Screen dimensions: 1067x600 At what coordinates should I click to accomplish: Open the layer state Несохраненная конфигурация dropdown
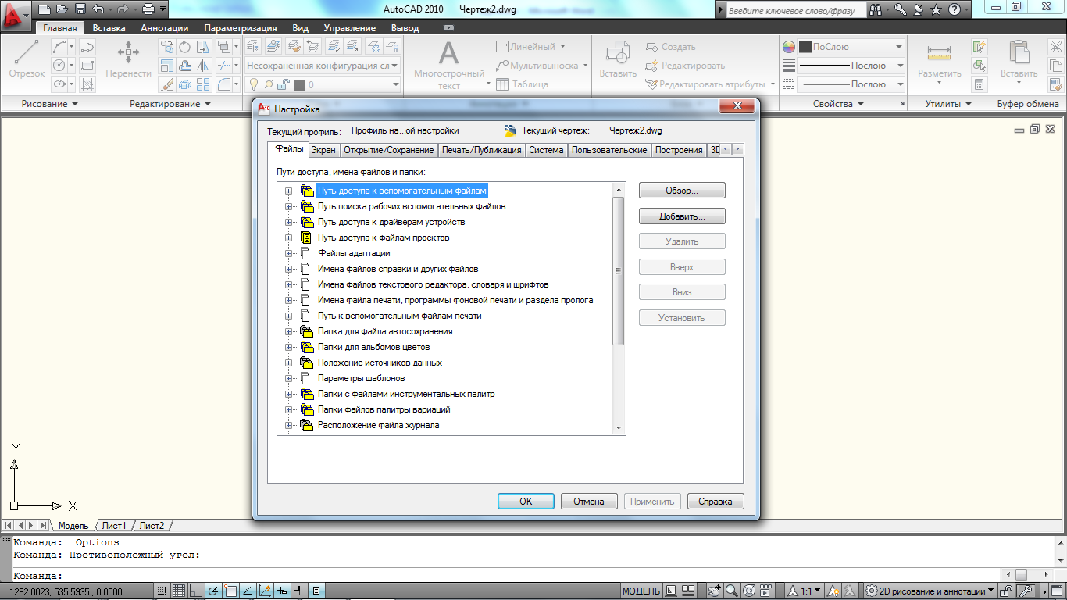pyautogui.click(x=323, y=66)
